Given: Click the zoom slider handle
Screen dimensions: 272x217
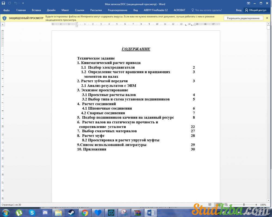Looking at the screenshot, I should 244,205.
